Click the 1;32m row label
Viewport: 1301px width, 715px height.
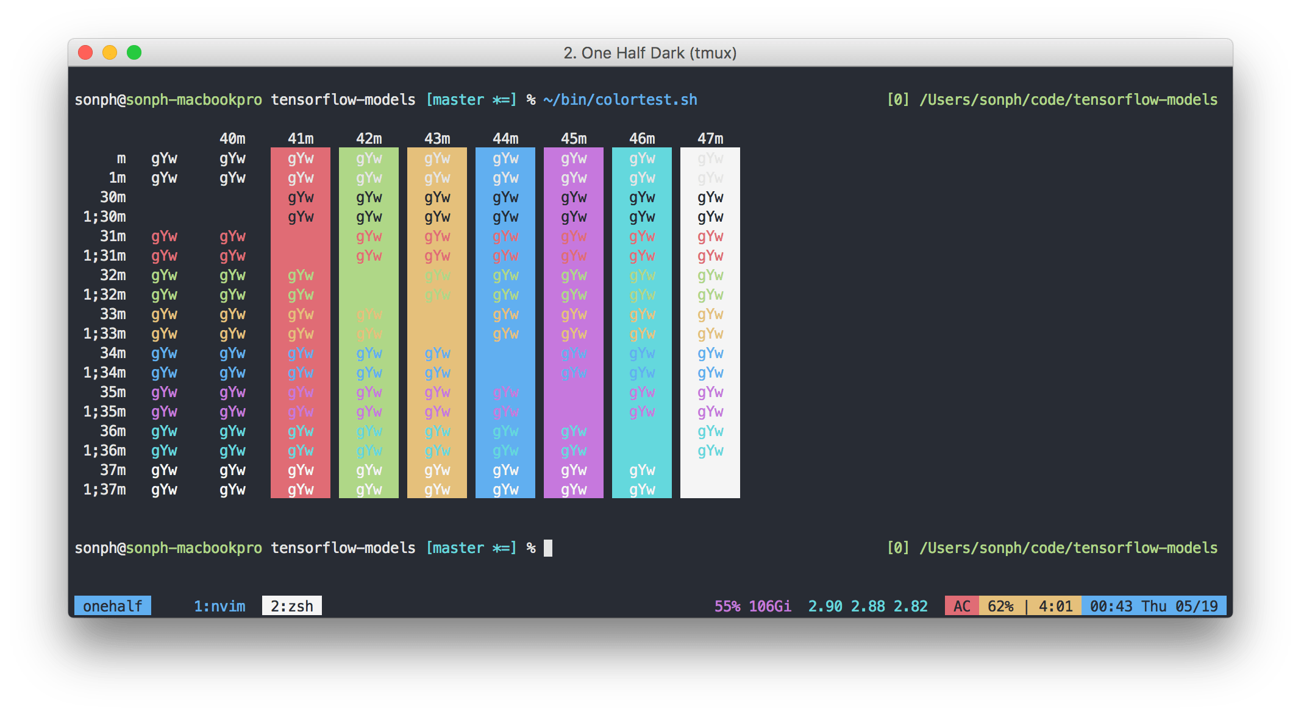(104, 295)
